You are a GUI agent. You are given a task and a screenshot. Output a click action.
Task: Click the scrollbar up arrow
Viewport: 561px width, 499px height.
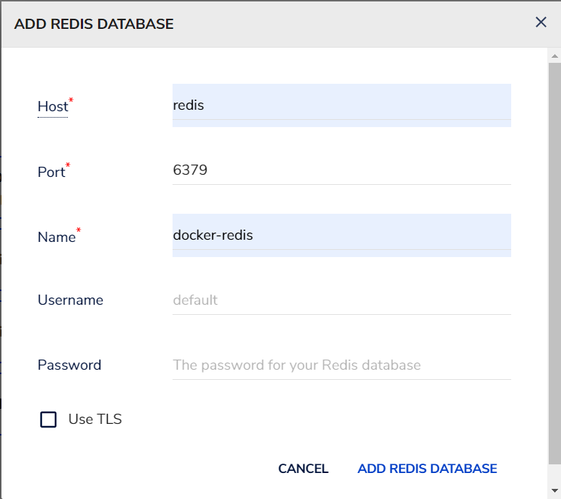(x=555, y=56)
